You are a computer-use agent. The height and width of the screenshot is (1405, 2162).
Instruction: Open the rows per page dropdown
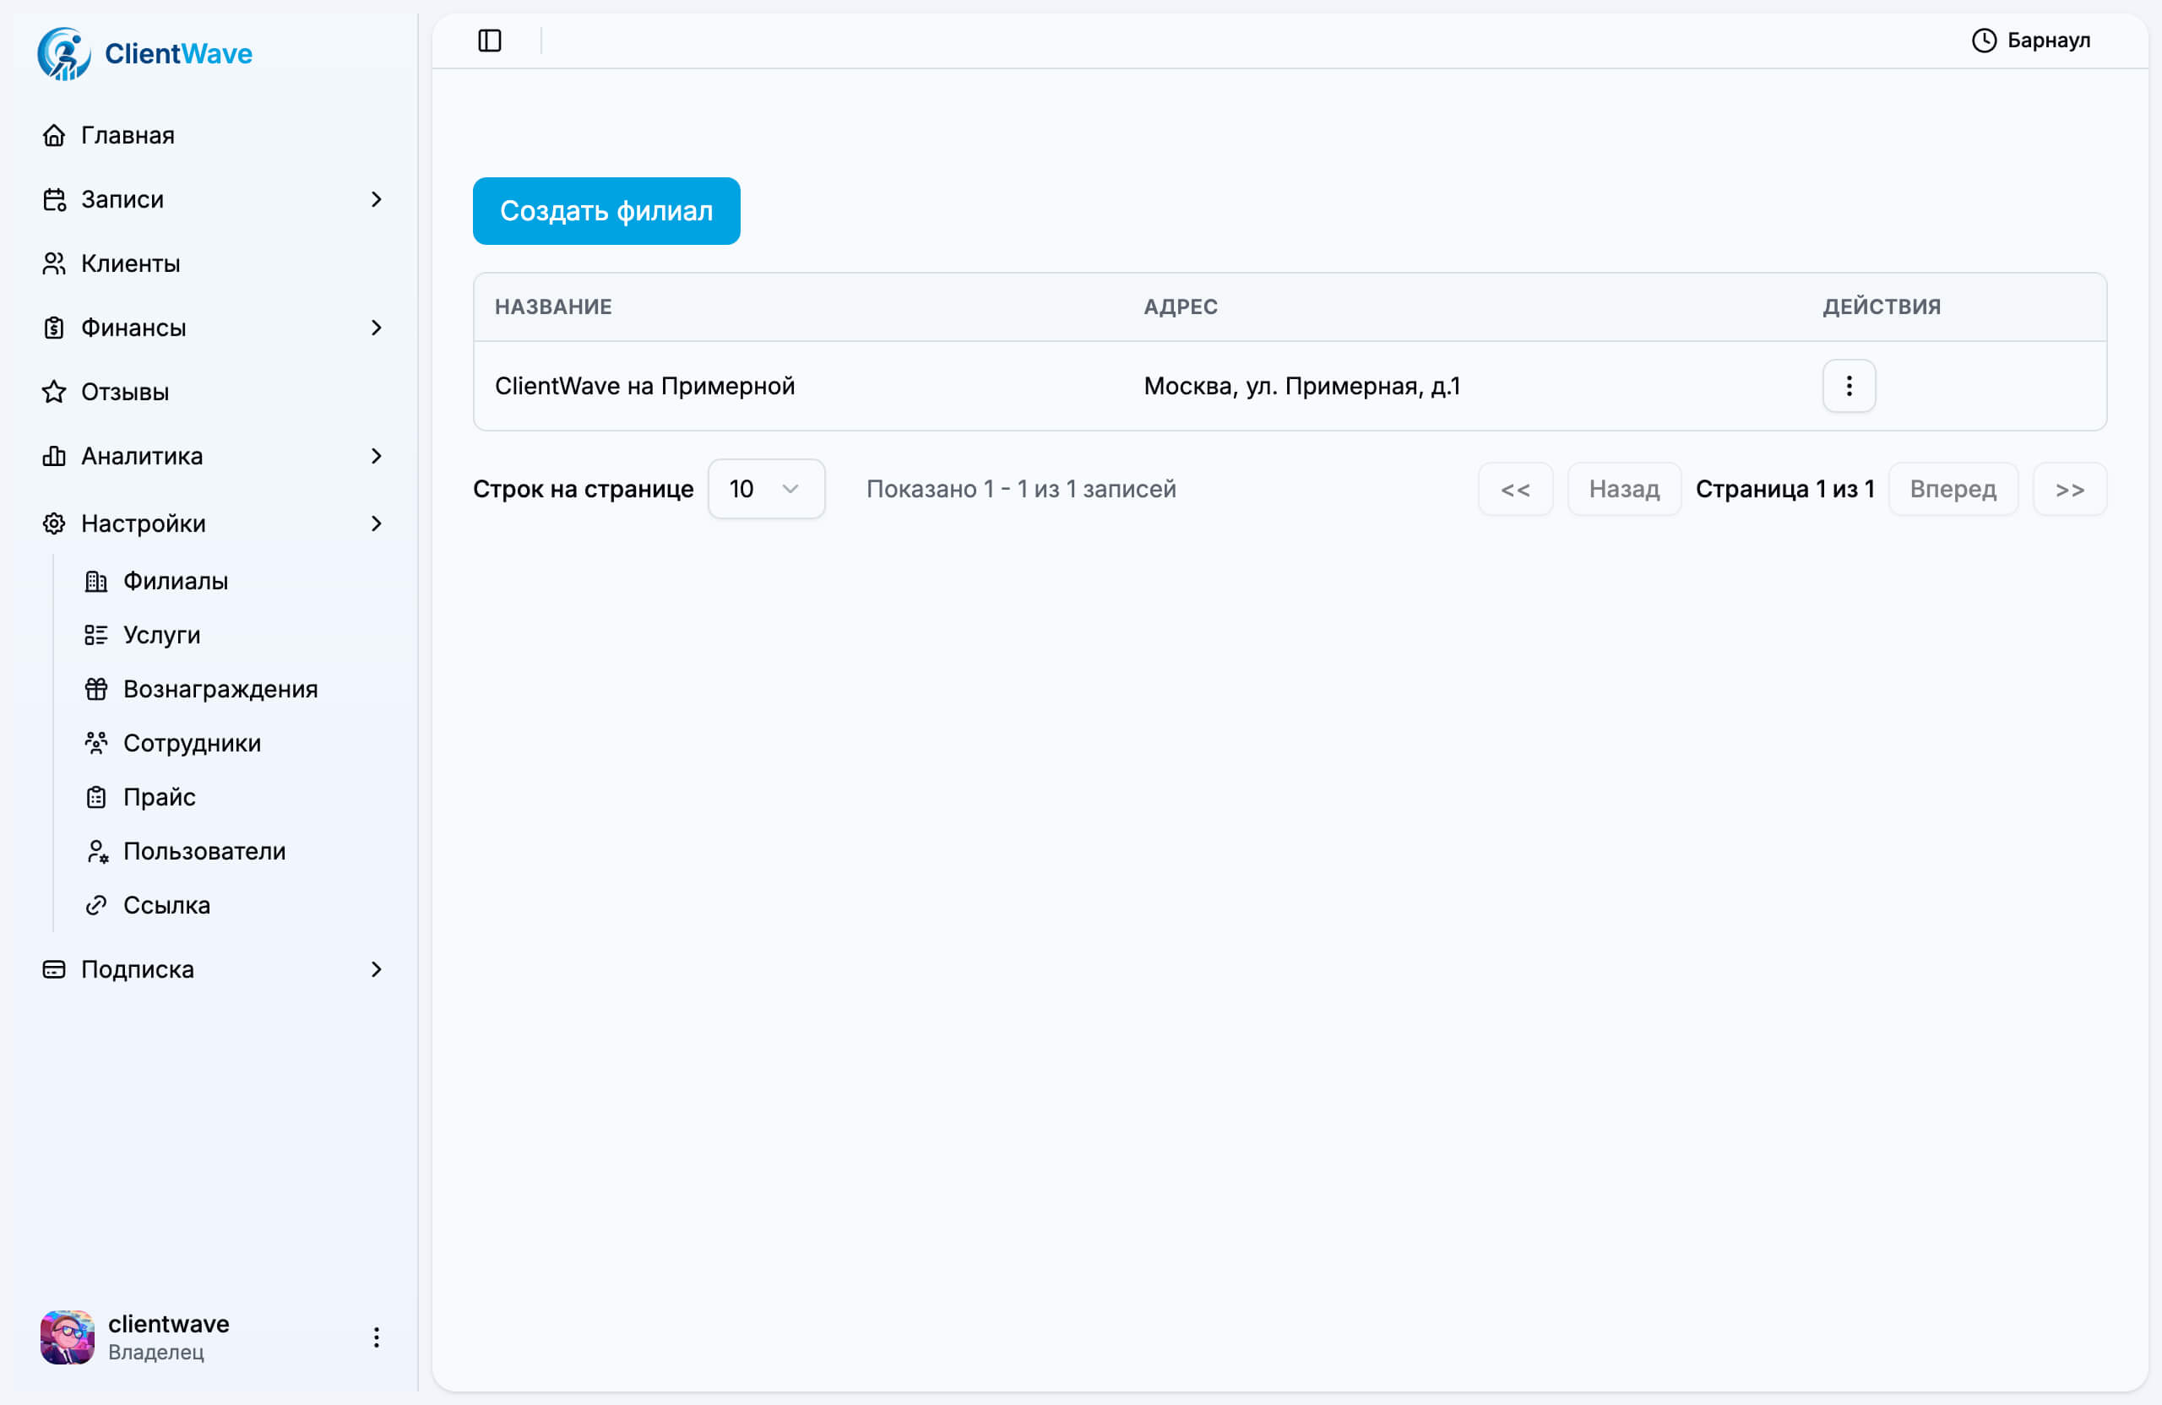point(766,490)
